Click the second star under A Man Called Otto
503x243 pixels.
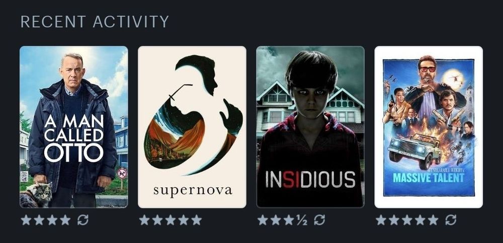pos(39,220)
